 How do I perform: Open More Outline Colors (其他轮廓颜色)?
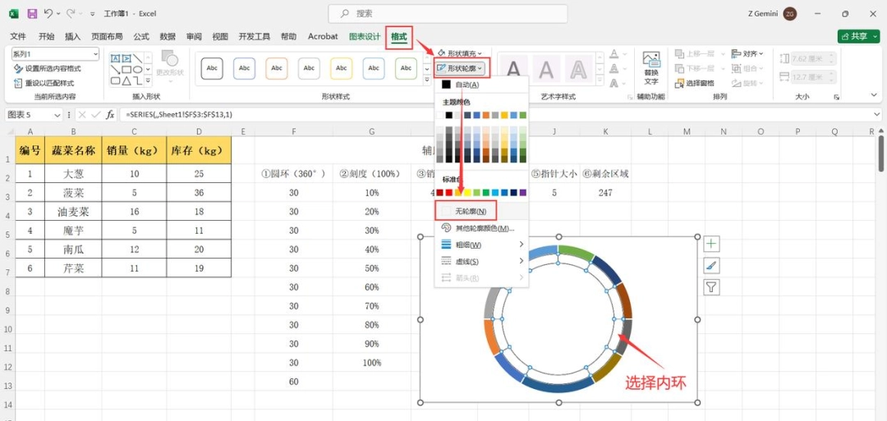pyautogui.click(x=481, y=228)
